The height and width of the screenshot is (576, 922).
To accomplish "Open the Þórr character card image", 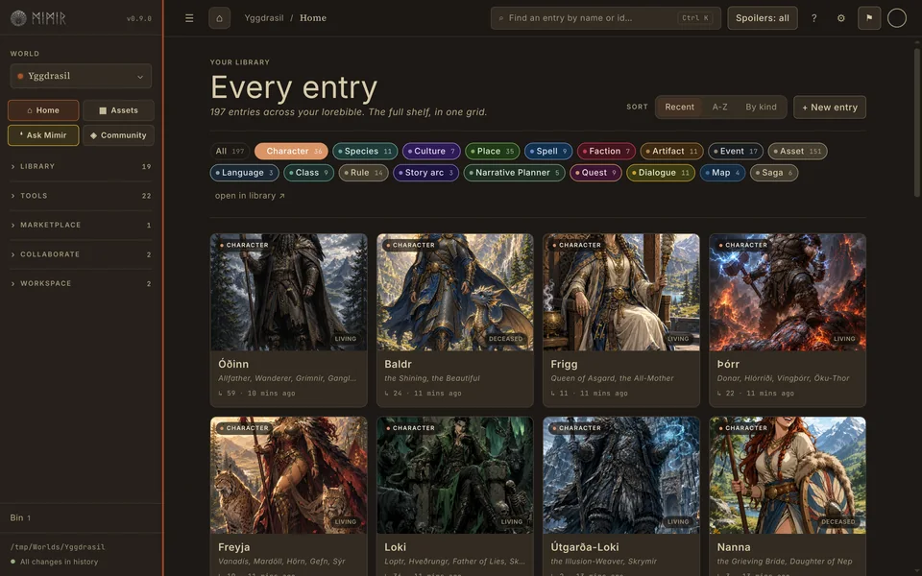I will (x=788, y=292).
